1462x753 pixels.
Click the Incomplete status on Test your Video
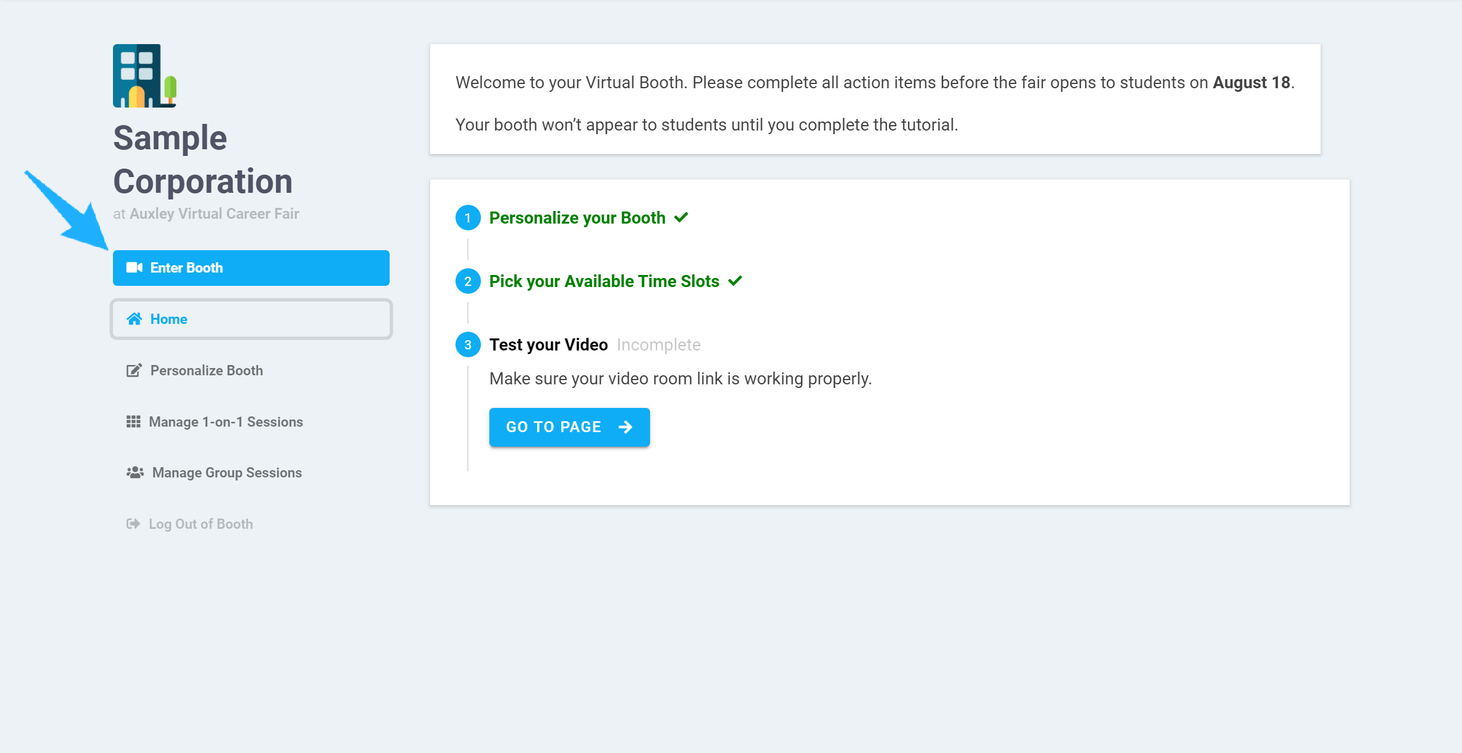click(x=659, y=344)
